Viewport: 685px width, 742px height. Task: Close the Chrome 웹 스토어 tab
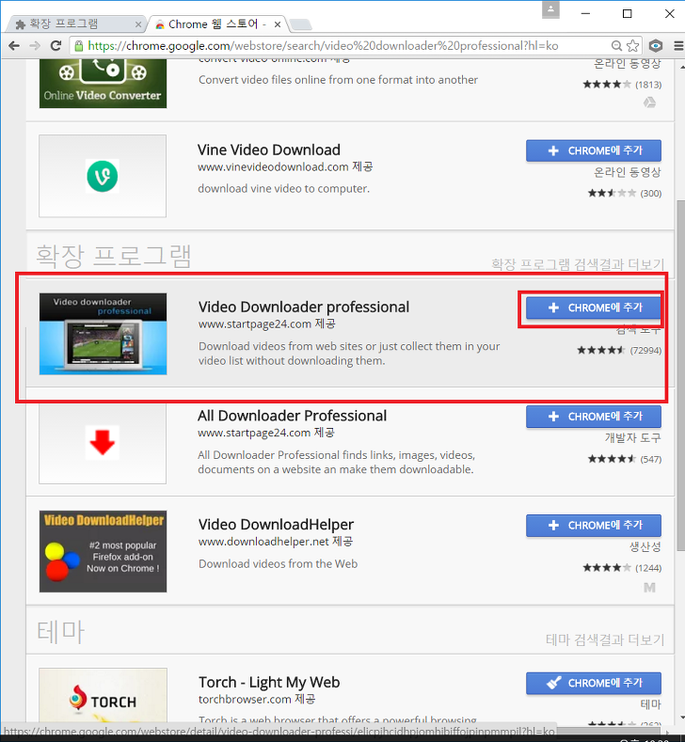pyautogui.click(x=278, y=24)
